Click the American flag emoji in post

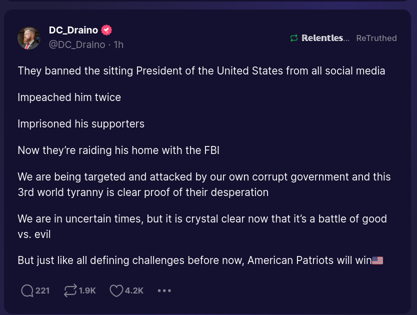pos(377,260)
